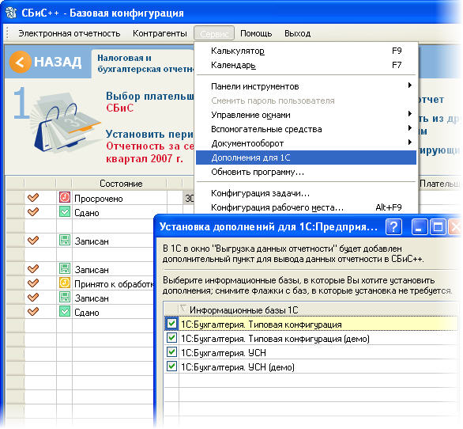
Task: Expand the Вспомогательные средства submenu arrow
Action: pyautogui.click(x=409, y=128)
